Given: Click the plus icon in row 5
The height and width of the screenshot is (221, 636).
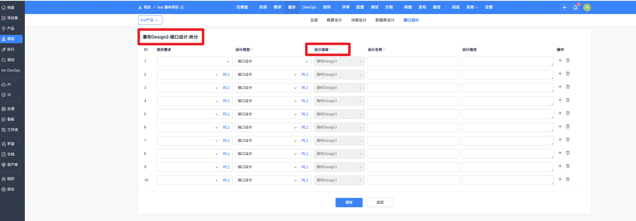Looking at the screenshot, I should coord(560,113).
